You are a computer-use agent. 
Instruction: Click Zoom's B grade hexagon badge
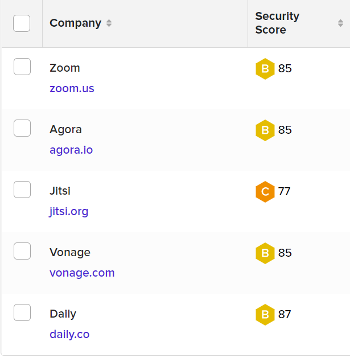pos(265,69)
